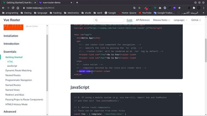The image size is (207, 116).
Task: Open the blue ring extension icon
Action: pos(165,8)
